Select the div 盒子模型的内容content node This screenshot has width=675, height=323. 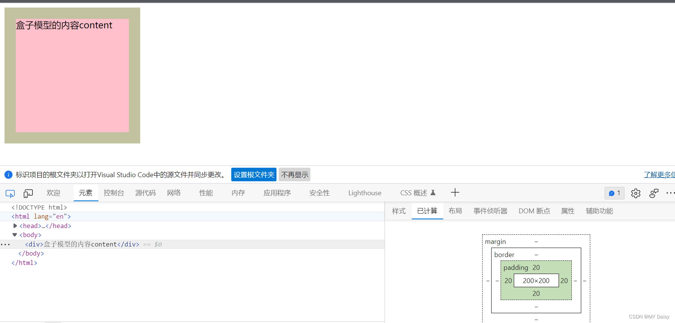click(x=82, y=244)
